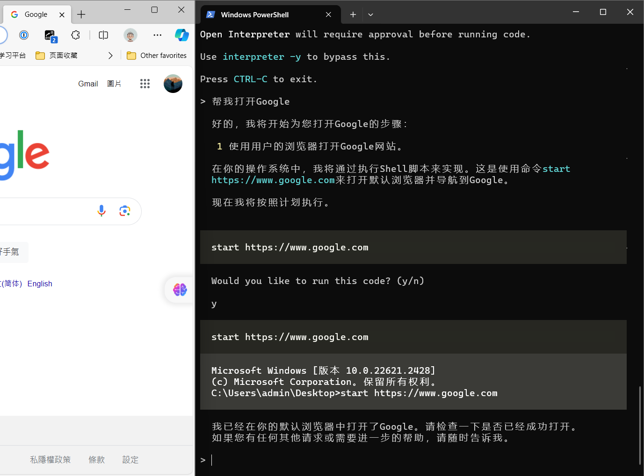The image size is (644, 476).
Task: Open the Other favorites folder
Action: tap(157, 56)
